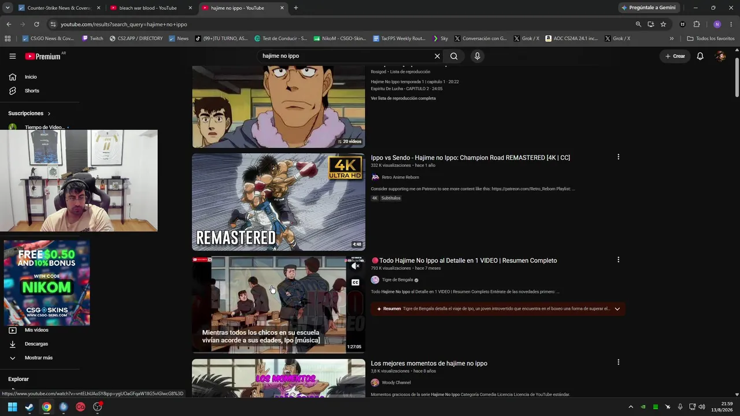Screen dimensions: 740x416
Task: Open volume control in system tray
Action: pos(702,407)
